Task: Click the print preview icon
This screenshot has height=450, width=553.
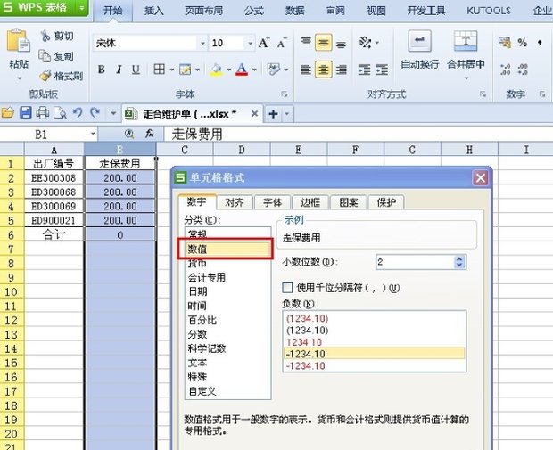Action: click(x=61, y=113)
